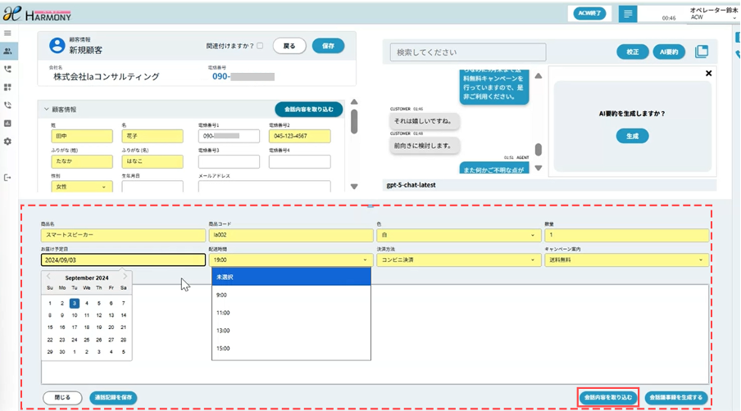Select 未選択 in delivery time list
Image resolution: width=741 pixels, height=411 pixels.
(x=291, y=277)
